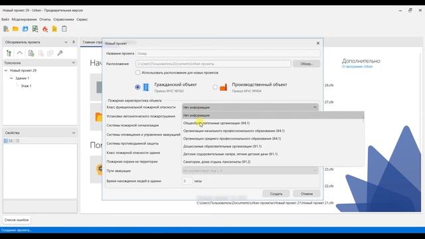Image resolution: width=425 pixels, height=239 pixels.
Task: Open the Файл menu
Action: (x=5, y=19)
